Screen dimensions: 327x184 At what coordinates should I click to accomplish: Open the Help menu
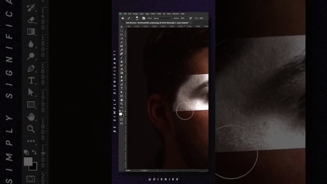pyautogui.click(x=182, y=14)
